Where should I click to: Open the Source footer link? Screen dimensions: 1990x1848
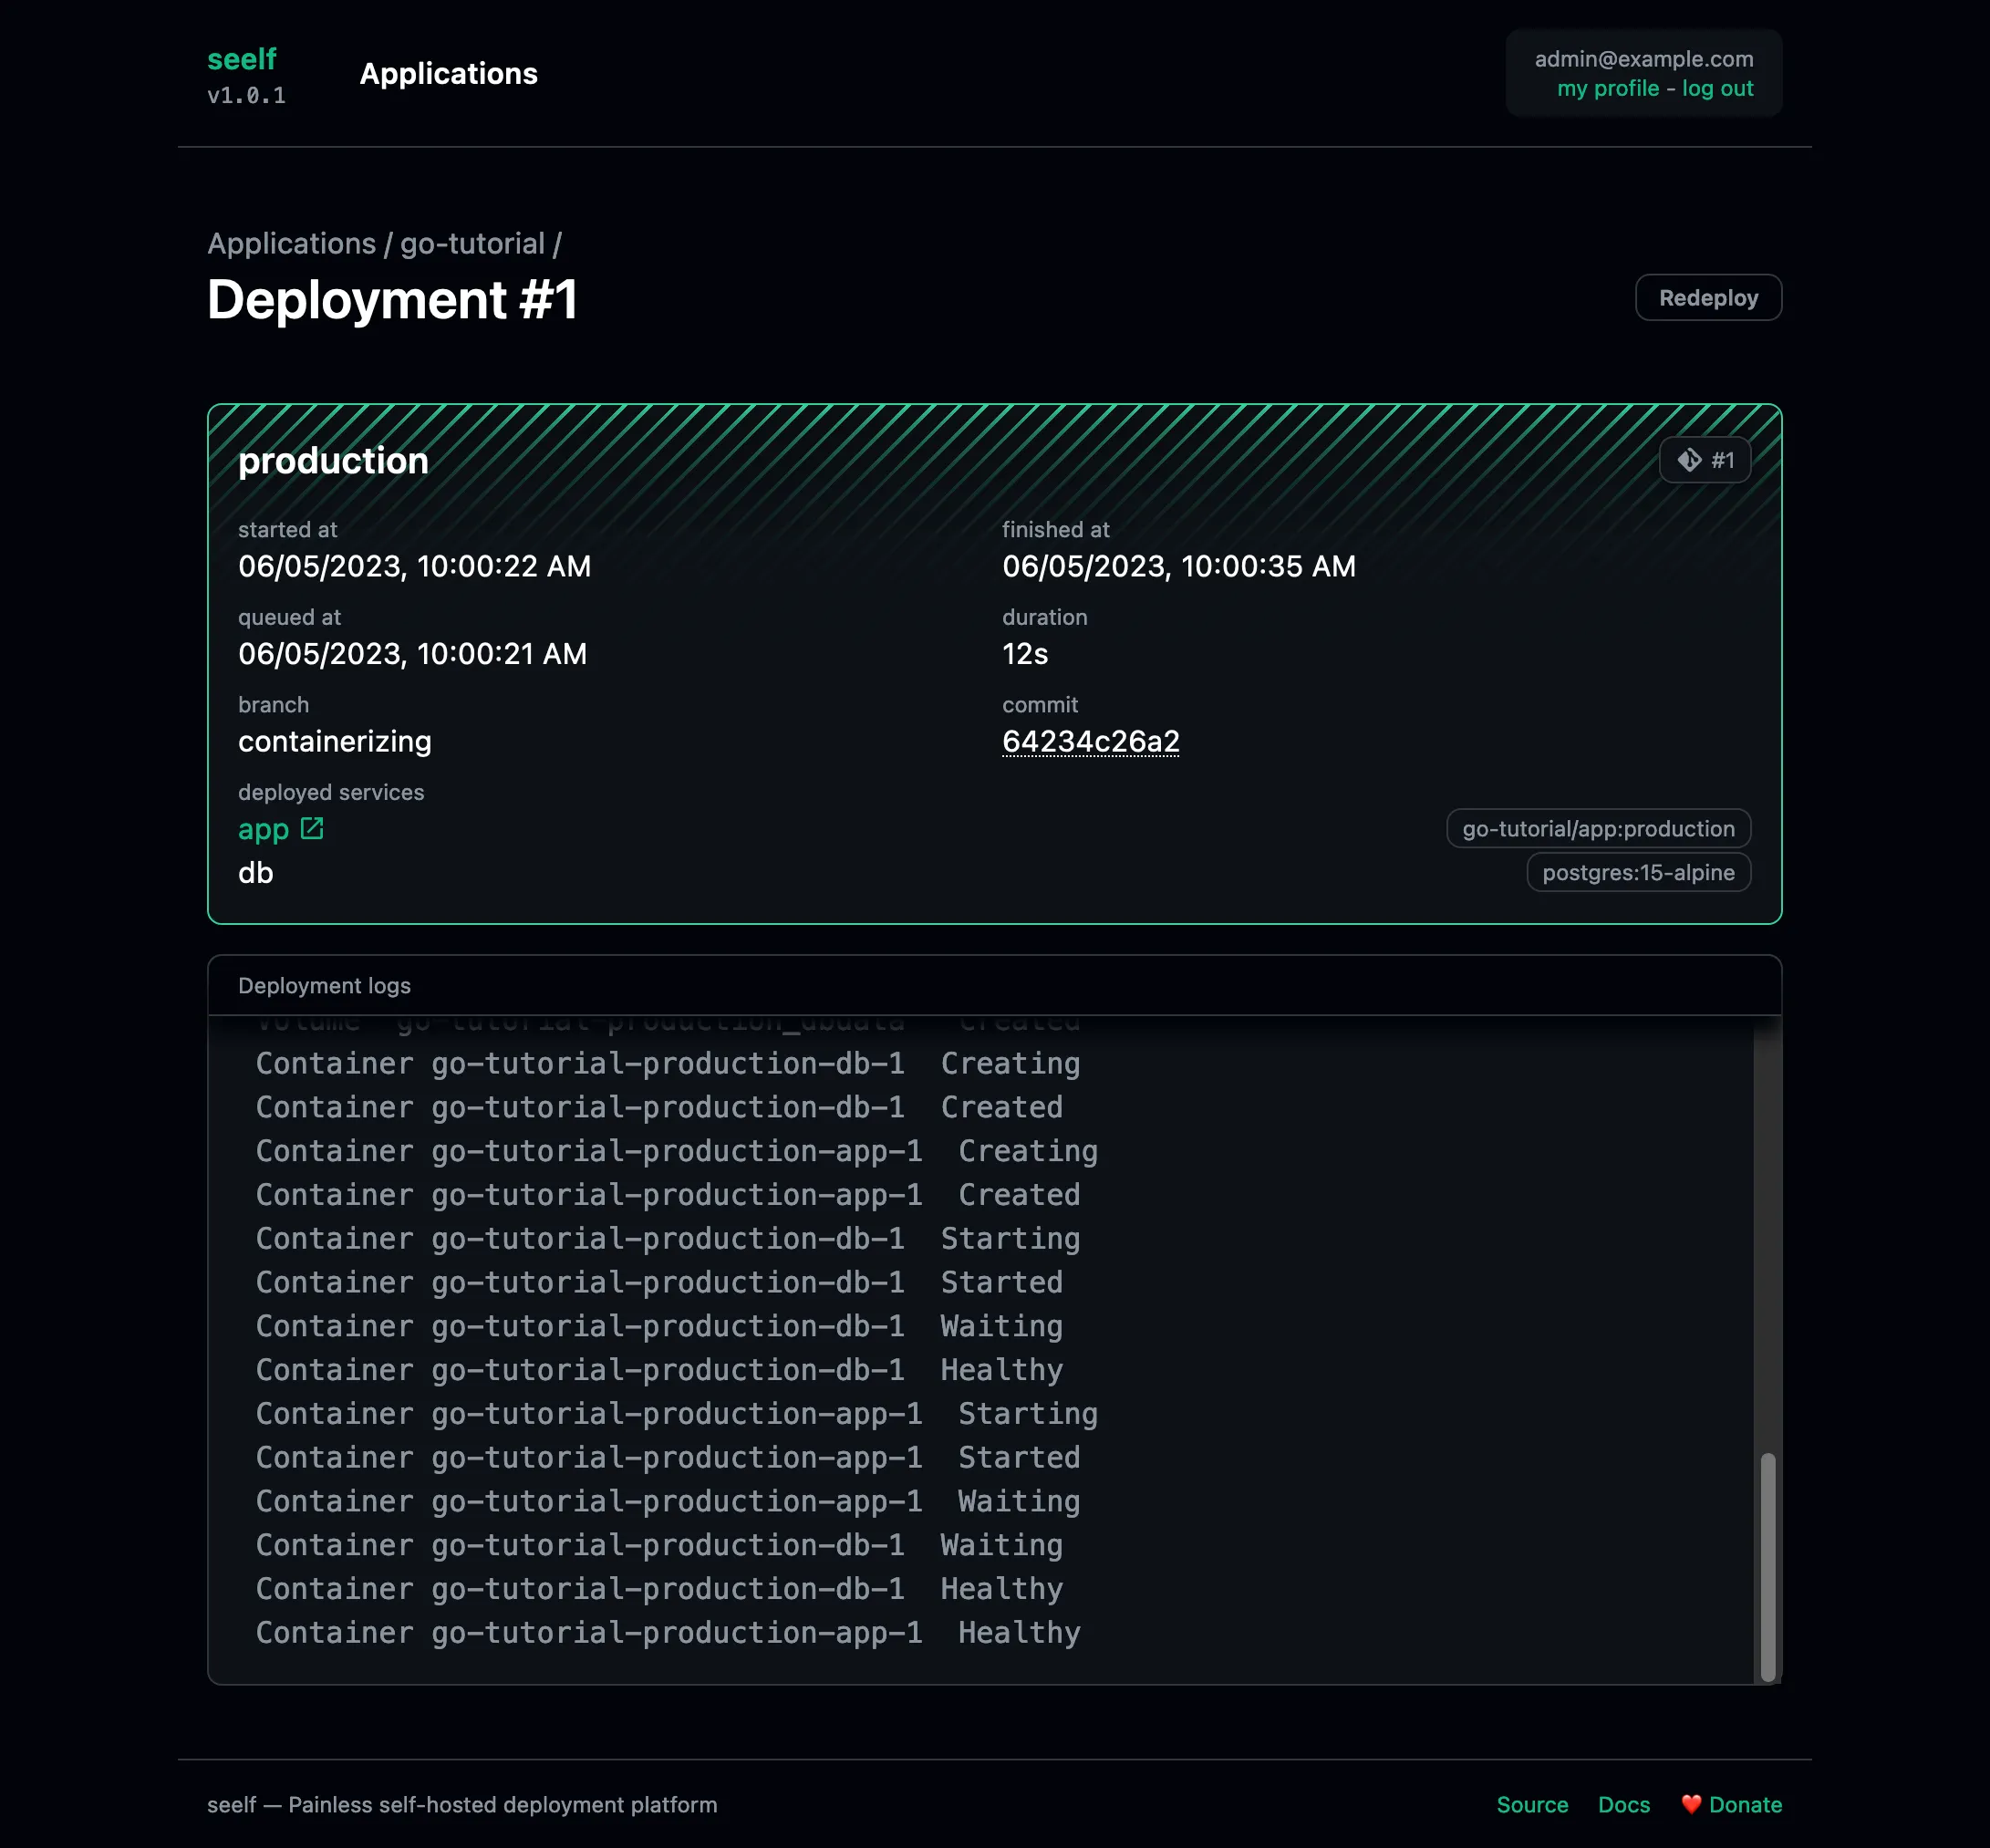coord(1531,1804)
